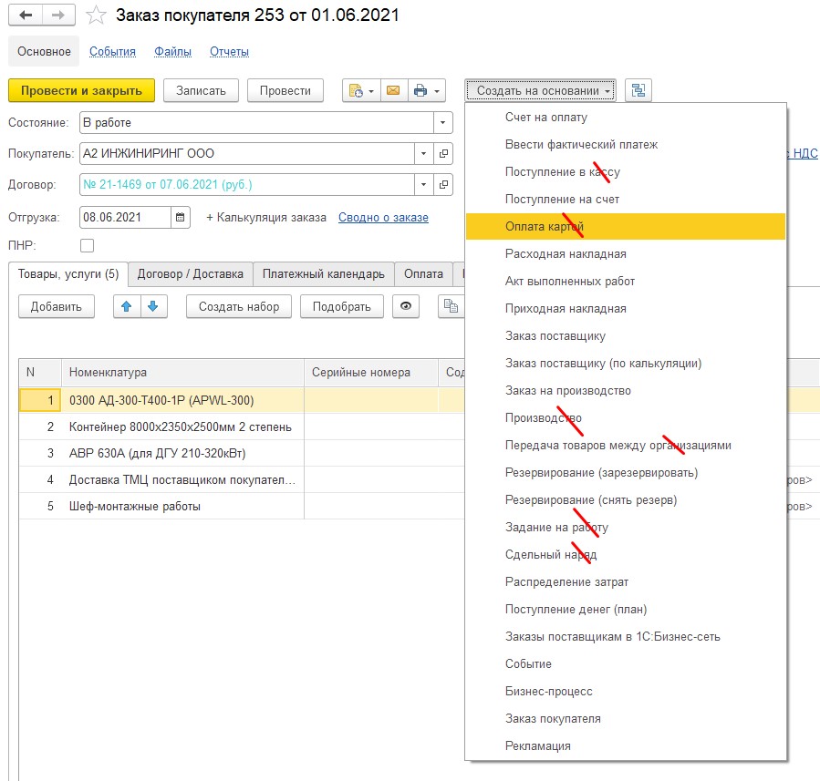Open the Договор dropdown list
820x781 pixels.
point(423,185)
